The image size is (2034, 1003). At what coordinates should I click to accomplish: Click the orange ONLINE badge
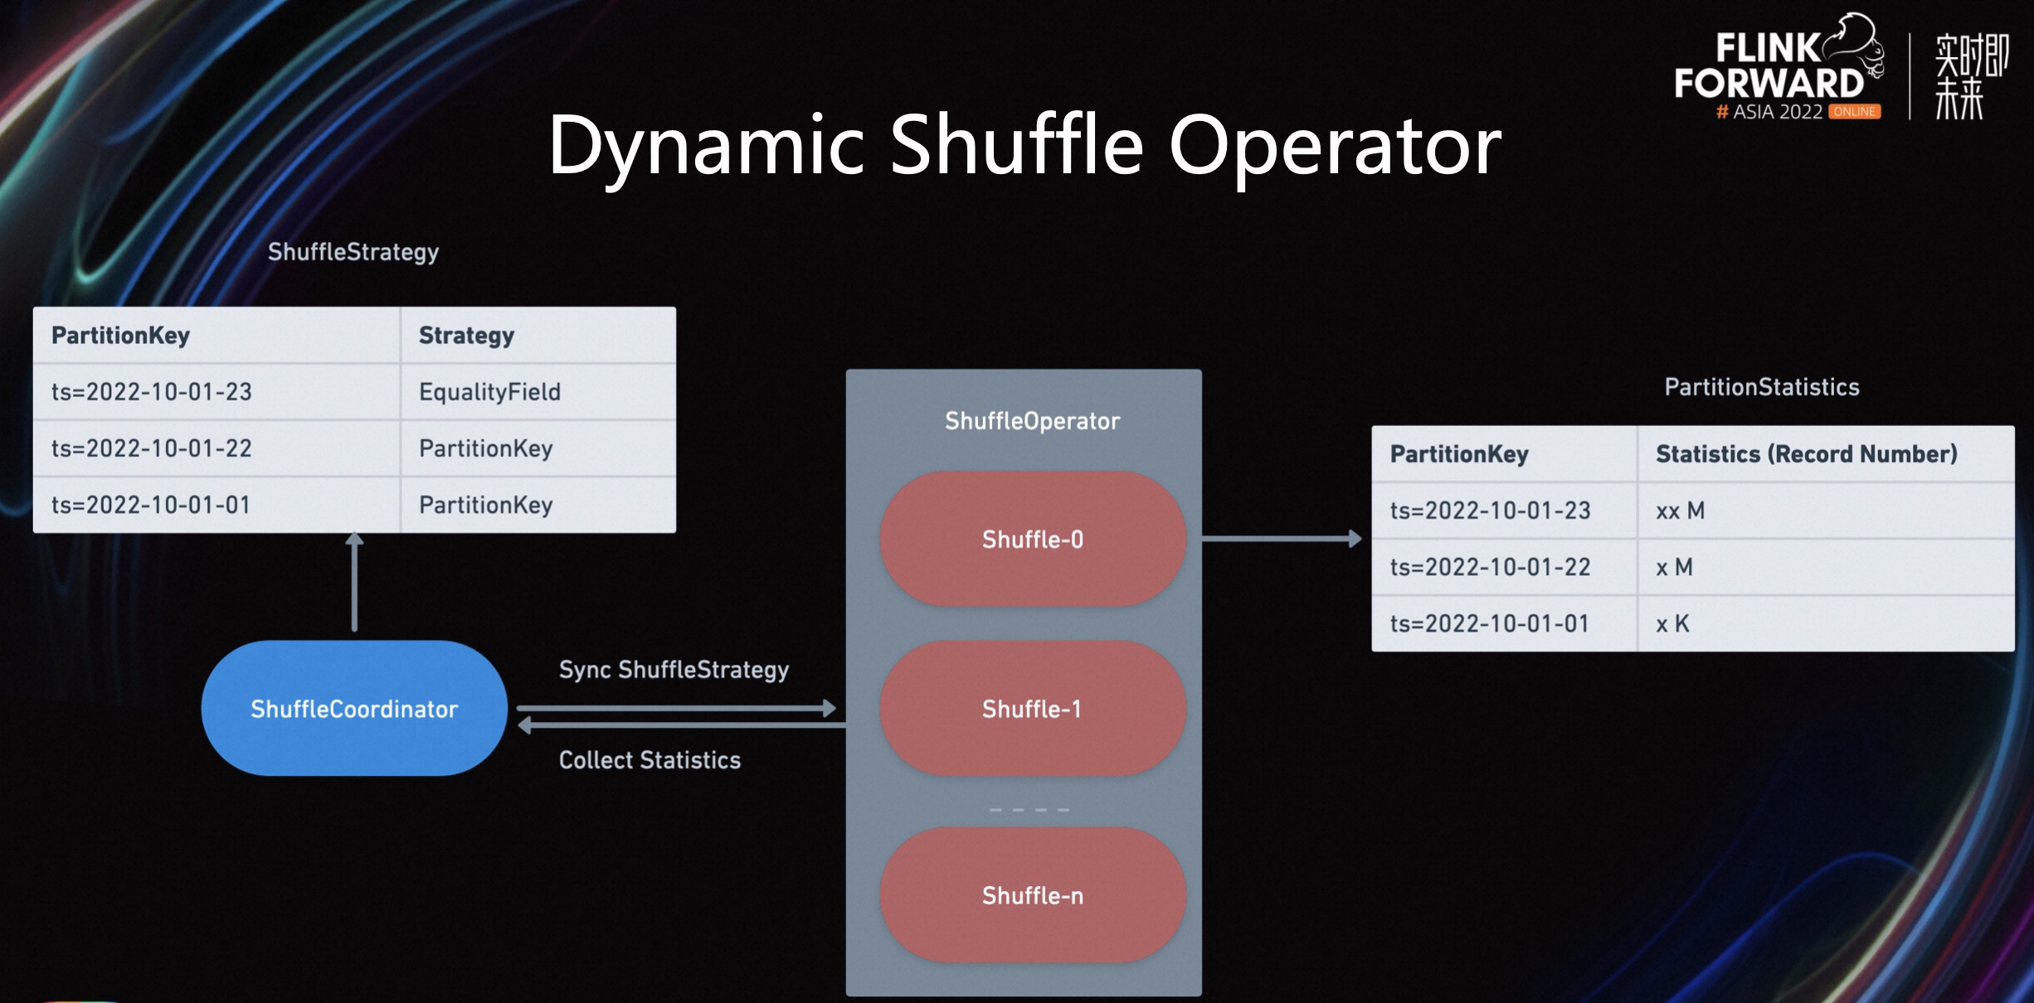click(x=1854, y=112)
